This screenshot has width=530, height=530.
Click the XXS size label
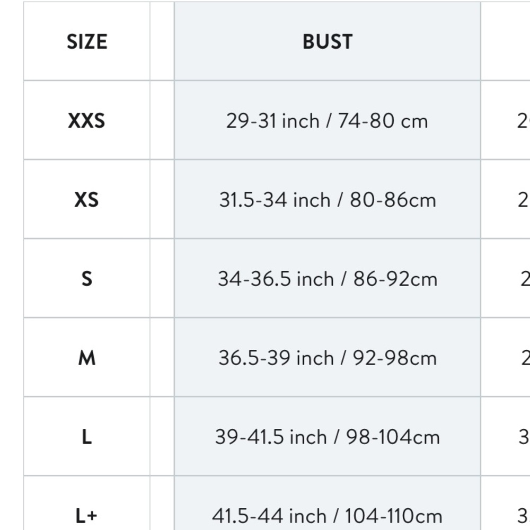86,121
